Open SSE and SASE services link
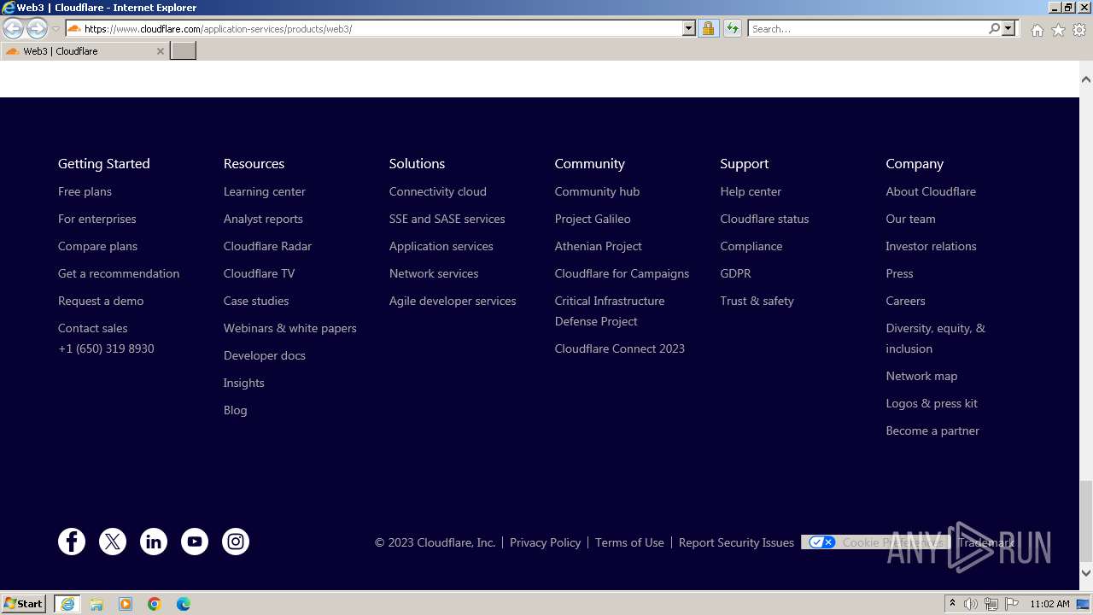Image resolution: width=1093 pixels, height=615 pixels. click(x=447, y=219)
